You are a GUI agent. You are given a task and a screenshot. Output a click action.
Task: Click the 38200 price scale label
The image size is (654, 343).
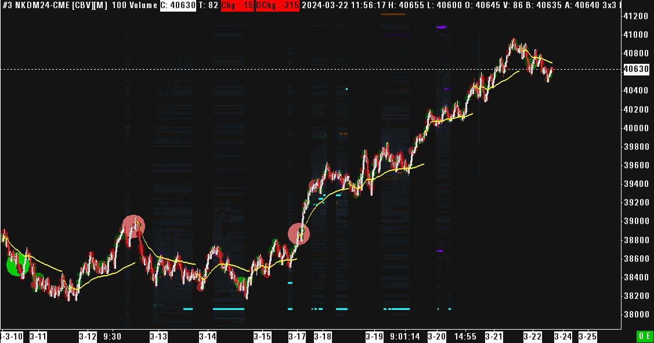tap(635, 296)
